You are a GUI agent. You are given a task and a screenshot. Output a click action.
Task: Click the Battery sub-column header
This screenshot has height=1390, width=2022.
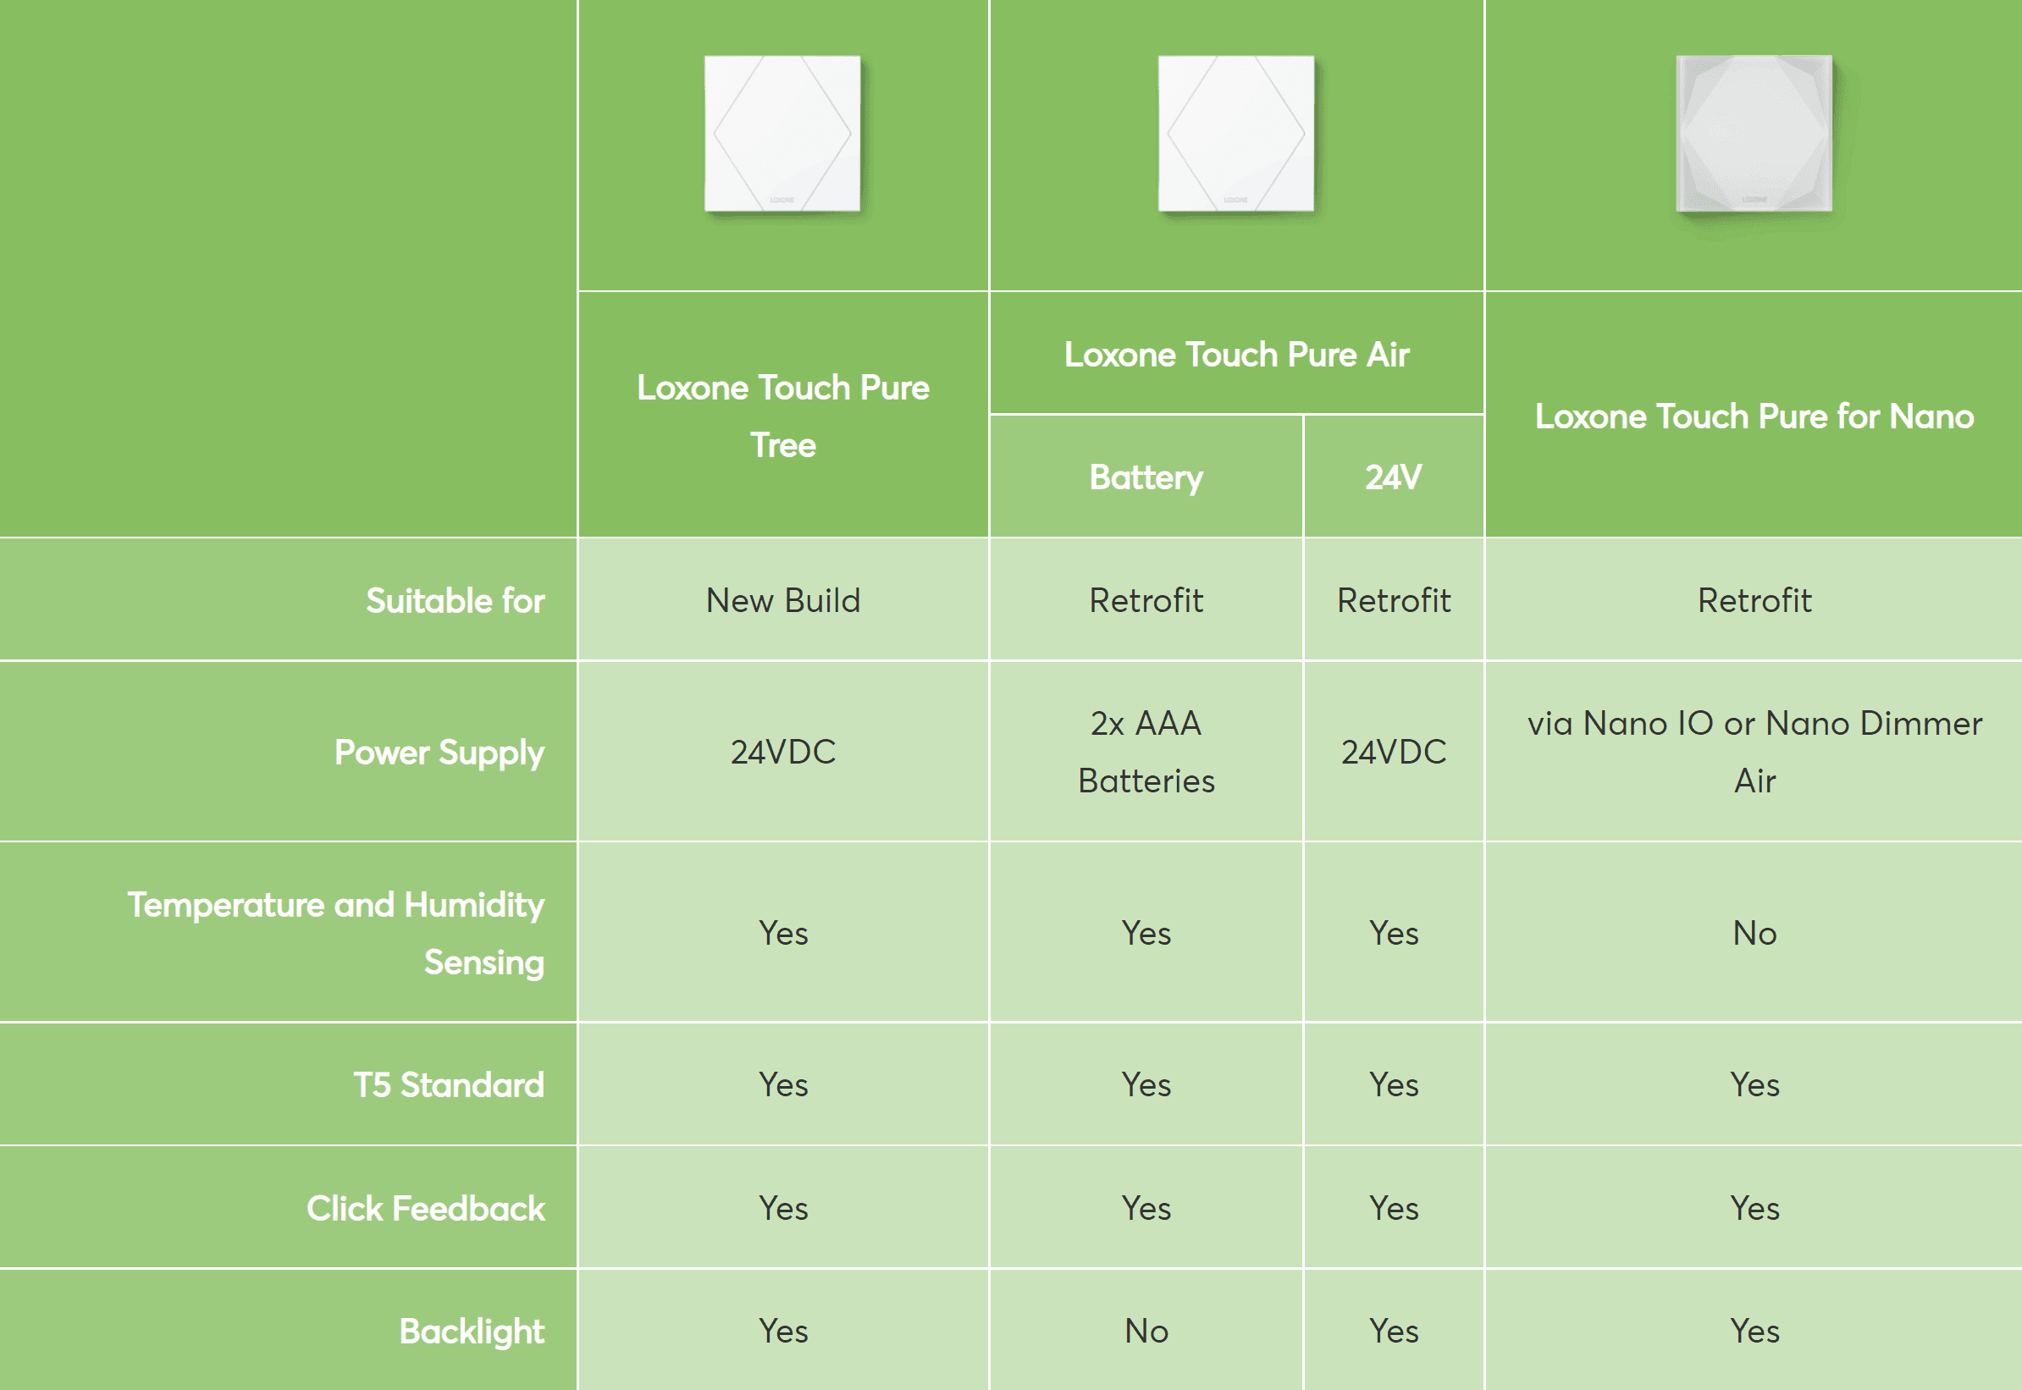pos(1146,477)
